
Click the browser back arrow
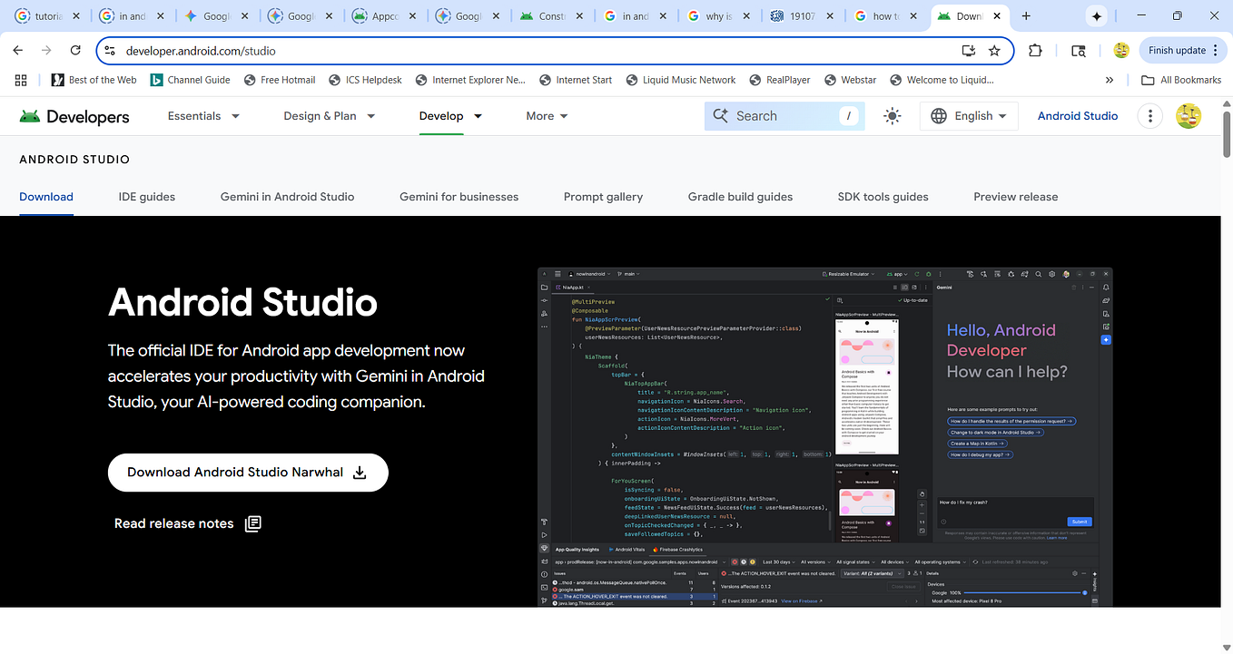(x=17, y=51)
